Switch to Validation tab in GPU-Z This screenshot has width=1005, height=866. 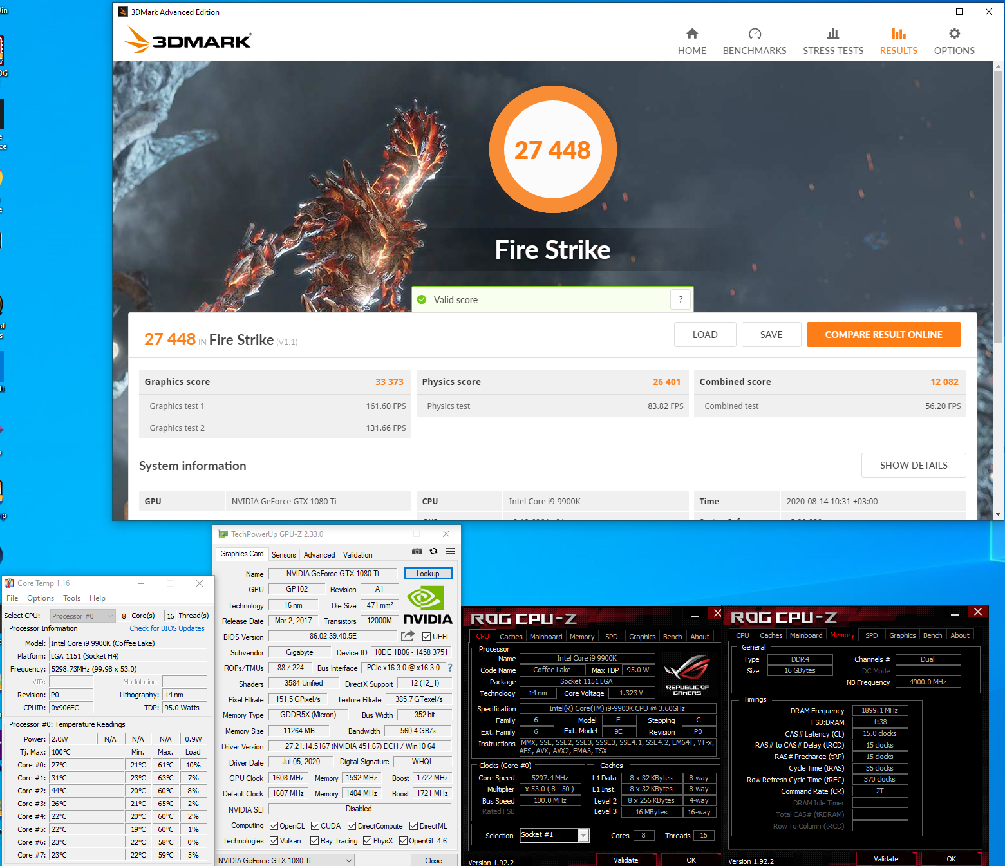(x=357, y=555)
